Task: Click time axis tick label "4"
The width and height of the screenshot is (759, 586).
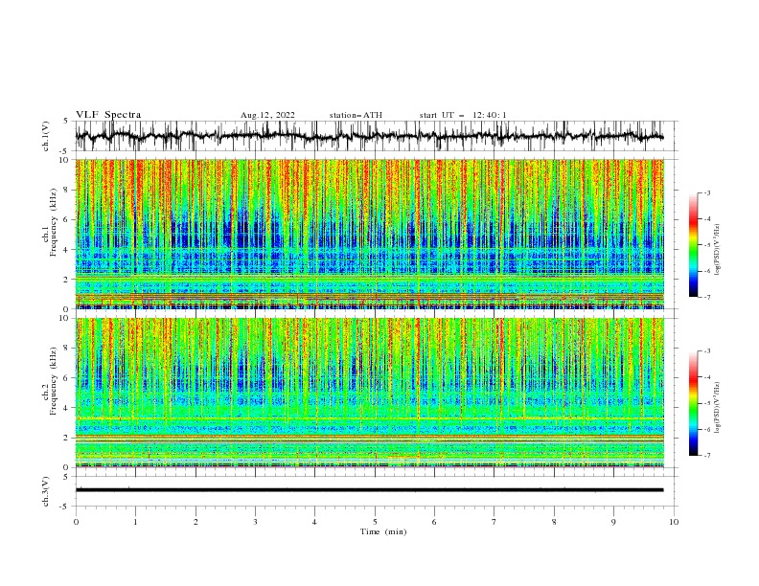Action: point(314,522)
